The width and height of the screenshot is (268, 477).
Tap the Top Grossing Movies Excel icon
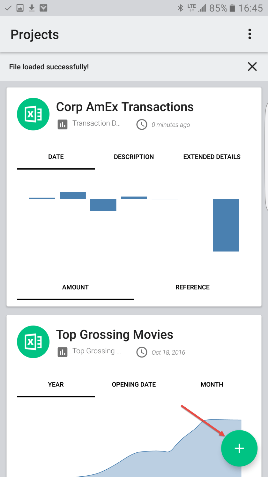[x=33, y=342]
